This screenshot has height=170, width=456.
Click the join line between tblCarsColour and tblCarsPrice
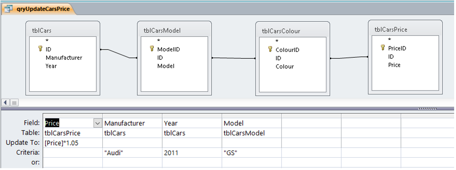point(349,58)
